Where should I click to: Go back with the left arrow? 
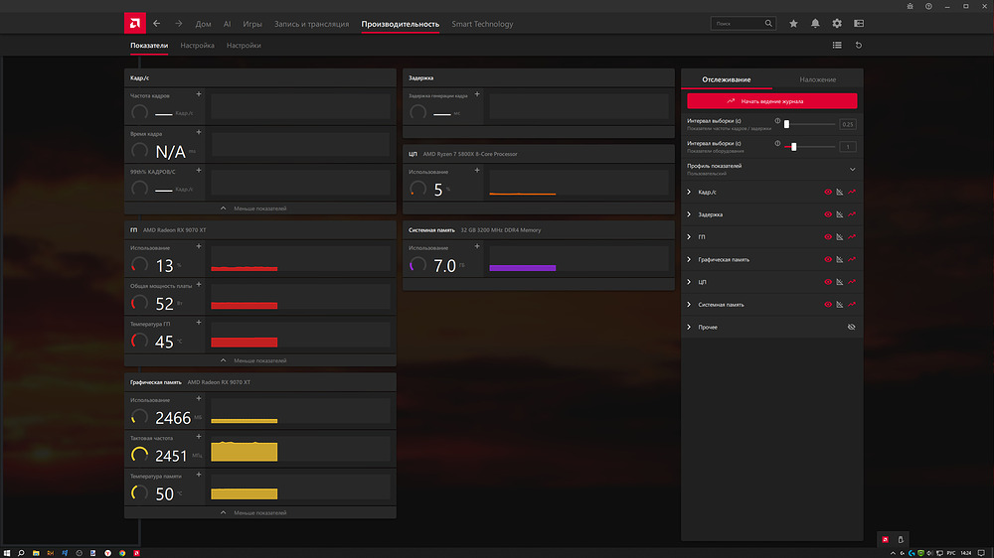[x=157, y=24]
